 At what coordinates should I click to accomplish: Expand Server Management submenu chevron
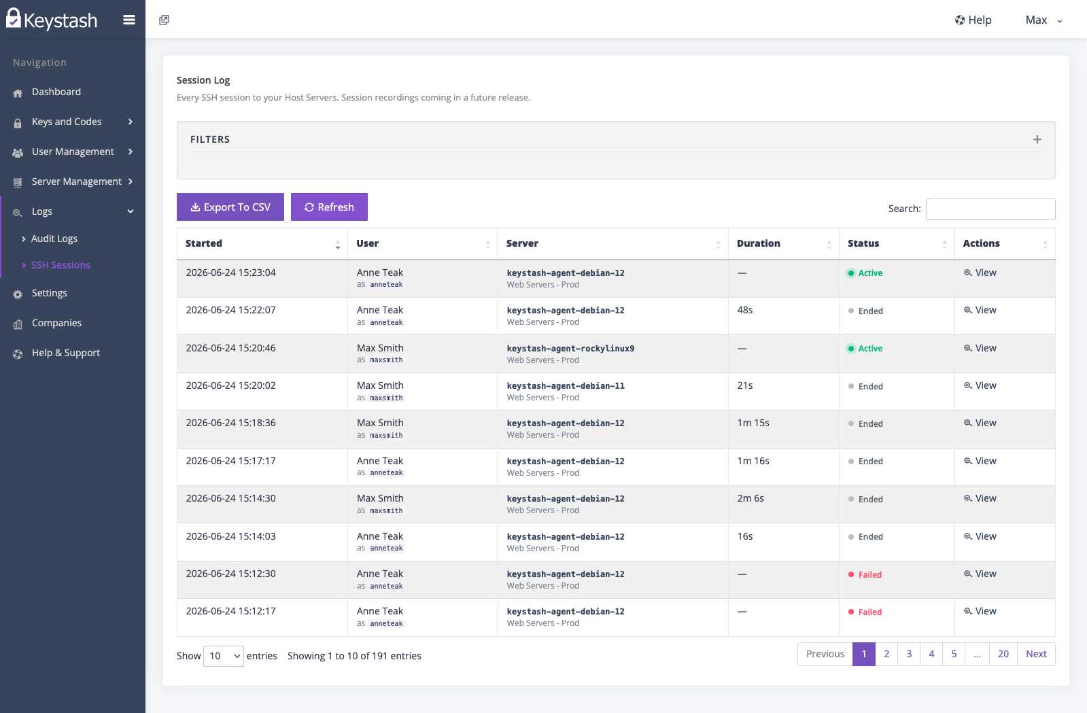[131, 181]
